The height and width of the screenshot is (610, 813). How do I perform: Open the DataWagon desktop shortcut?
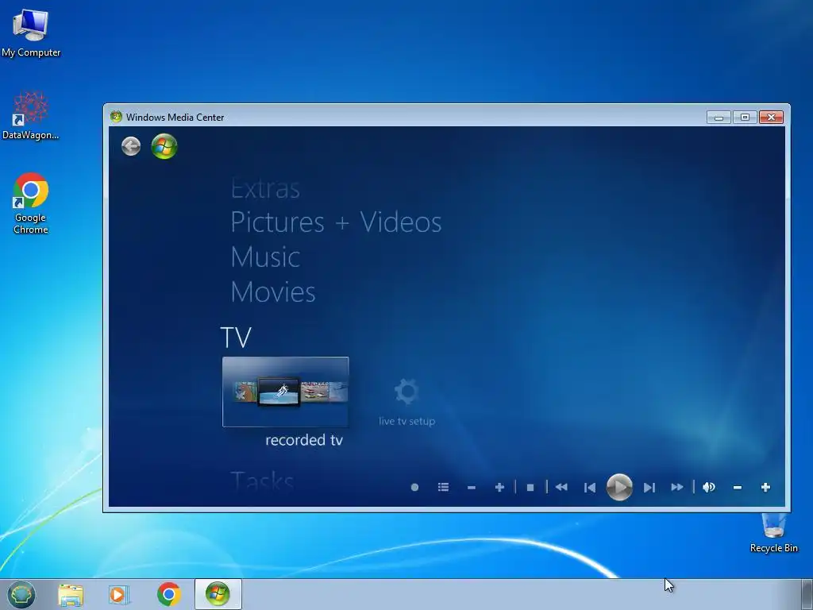pyautogui.click(x=31, y=115)
